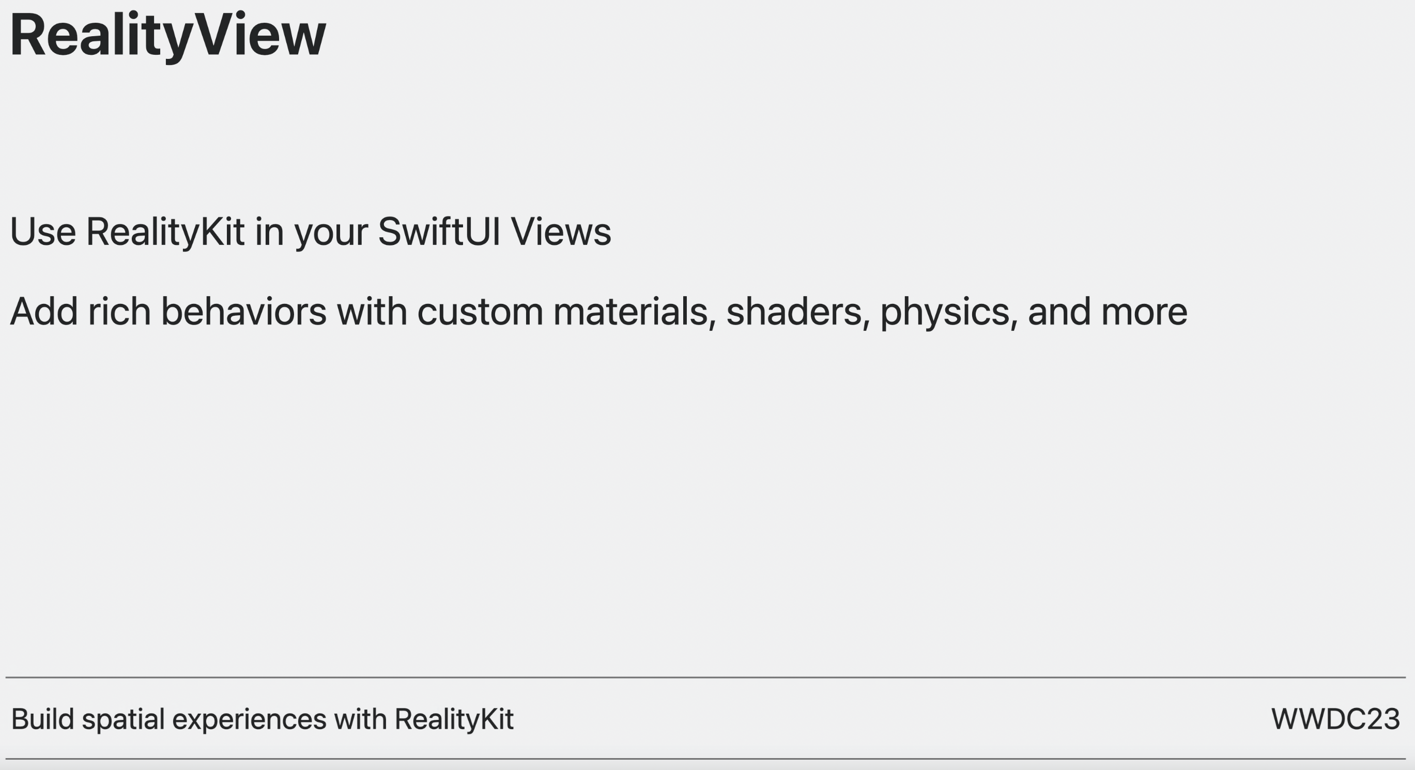Click 'RealityKit' in the footer session title
This screenshot has width=1415, height=770.
tap(454, 719)
